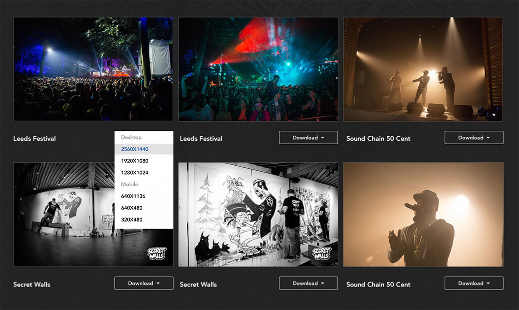Select the 320X480 mobile resolution
519x310 pixels.
pyautogui.click(x=132, y=220)
